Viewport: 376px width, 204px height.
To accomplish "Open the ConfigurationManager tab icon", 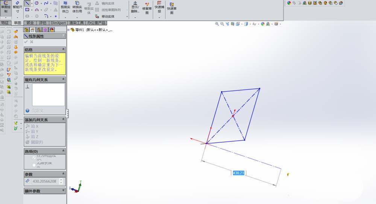I will 39,30.
